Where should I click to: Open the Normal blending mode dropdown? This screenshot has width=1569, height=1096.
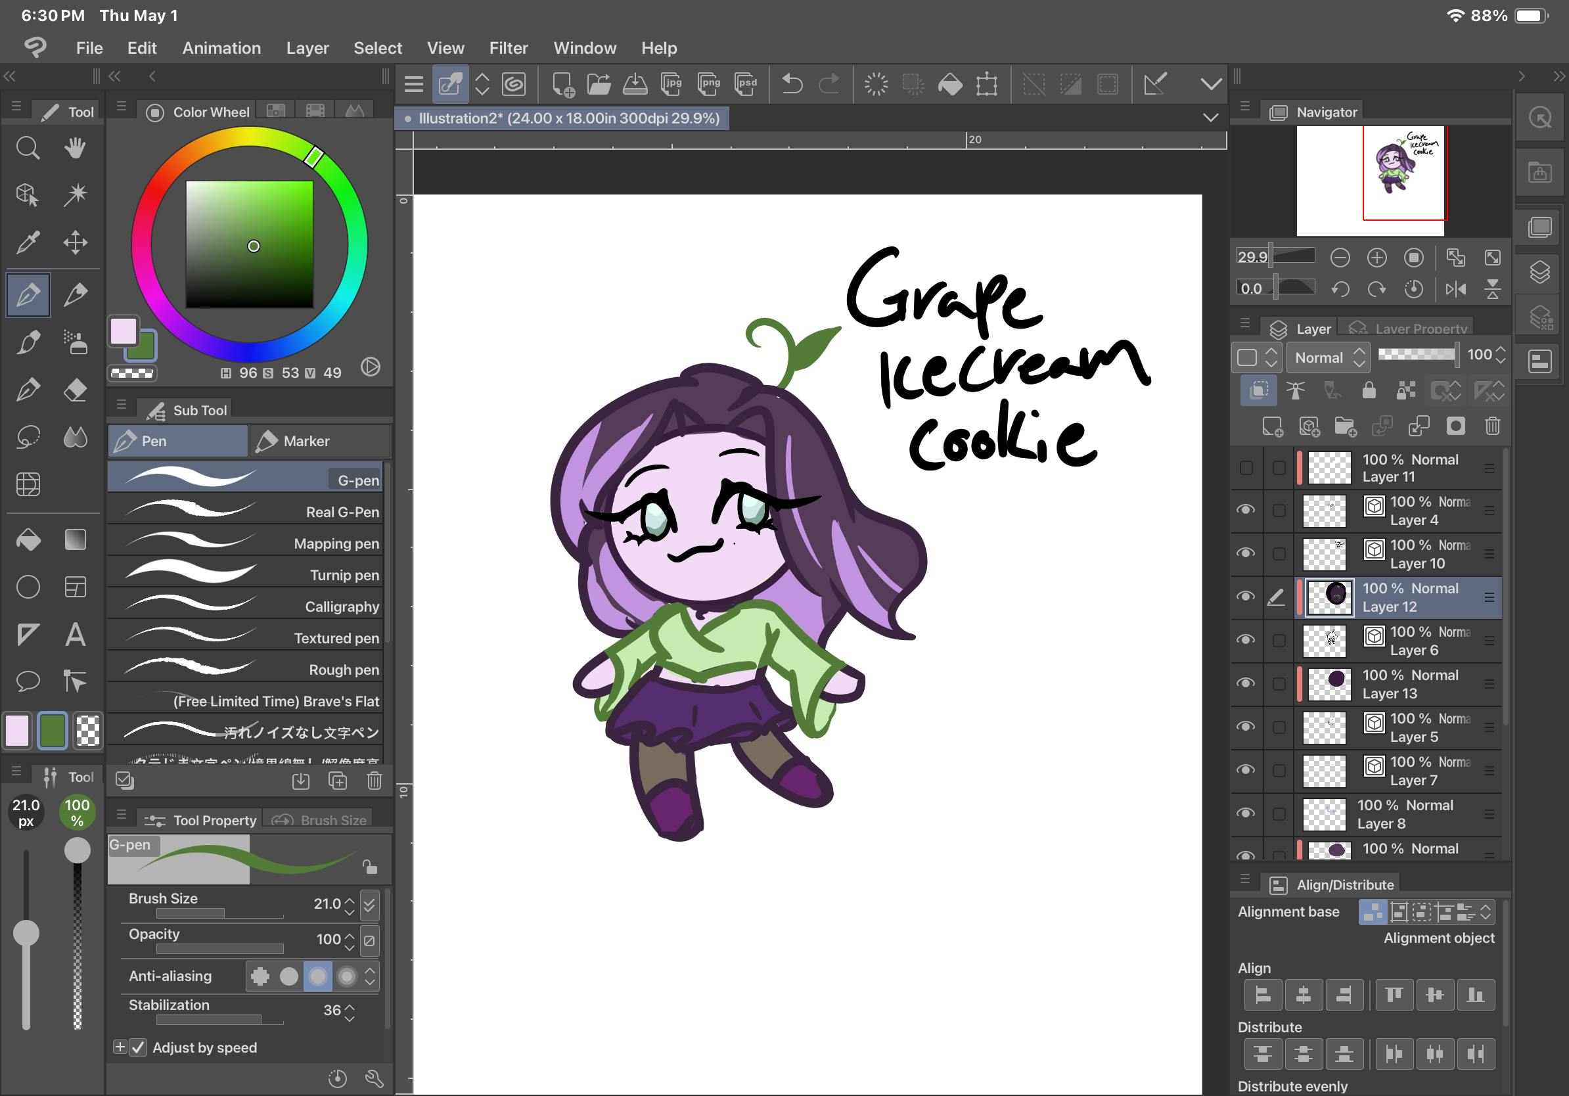pyautogui.click(x=1327, y=357)
